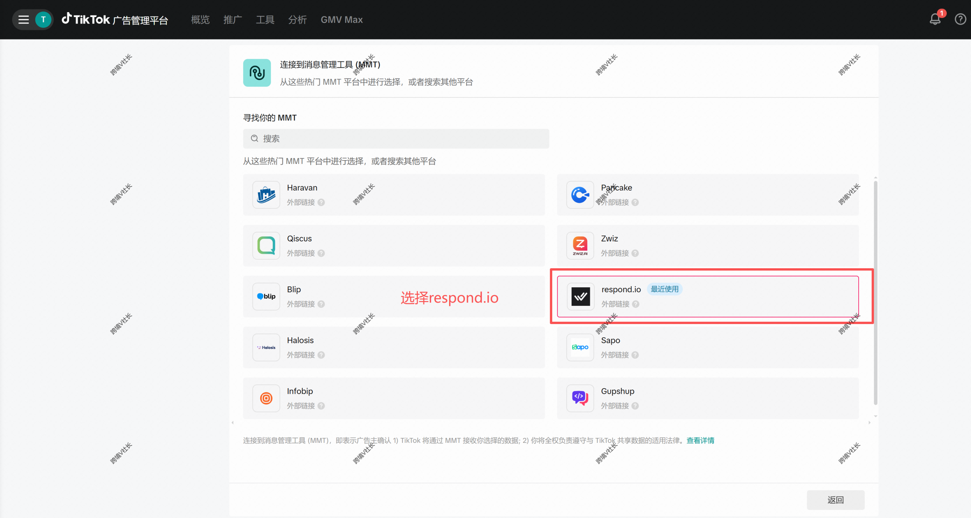
Task: Open the 推广 menu
Action: coord(233,20)
